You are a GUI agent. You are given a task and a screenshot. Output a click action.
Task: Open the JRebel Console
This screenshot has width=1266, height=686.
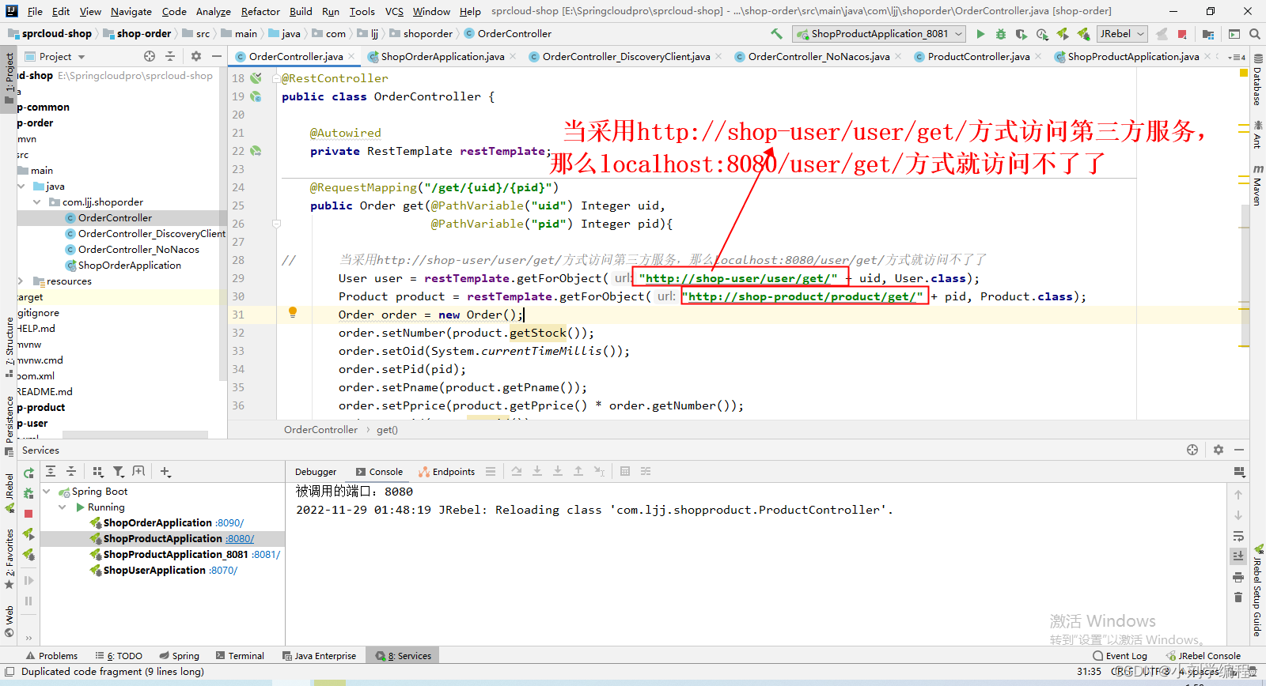(1203, 656)
